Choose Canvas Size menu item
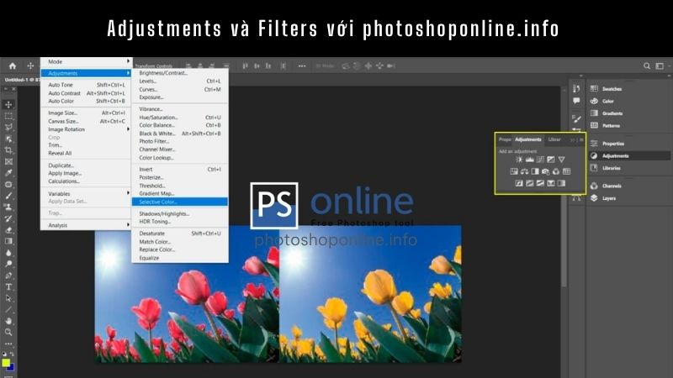Screen dimensions: 673x378 [87, 121]
